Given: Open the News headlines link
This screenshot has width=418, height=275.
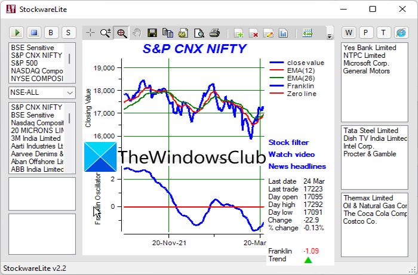Looking at the screenshot, I should (297, 166).
